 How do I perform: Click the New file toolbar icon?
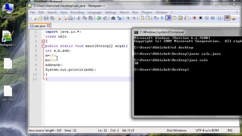(34, 18)
